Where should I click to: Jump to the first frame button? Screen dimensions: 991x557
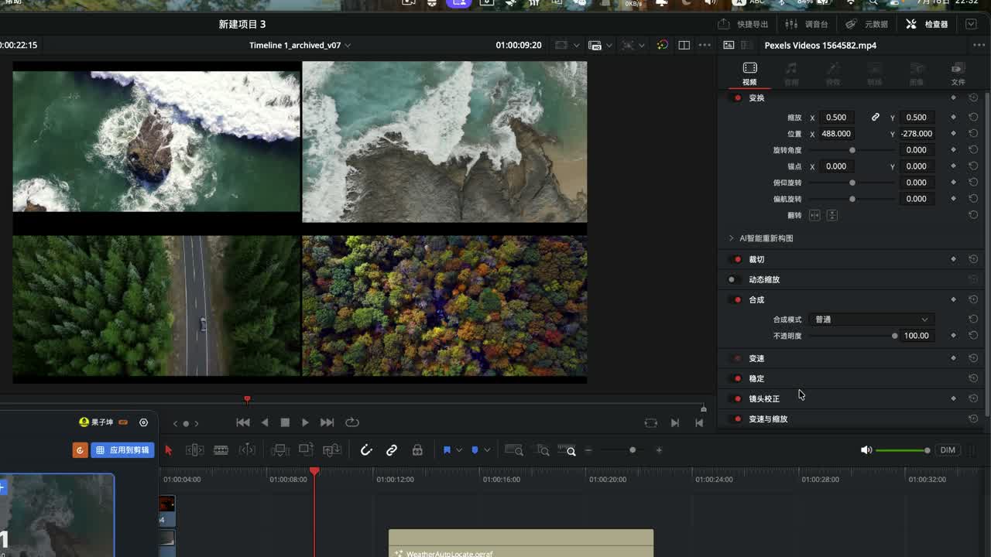pos(243,422)
